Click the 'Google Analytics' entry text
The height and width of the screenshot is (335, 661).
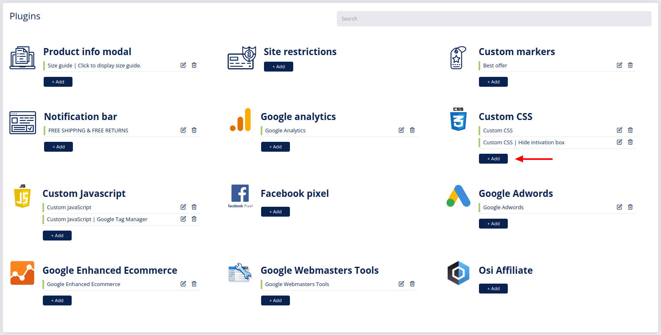pos(285,130)
